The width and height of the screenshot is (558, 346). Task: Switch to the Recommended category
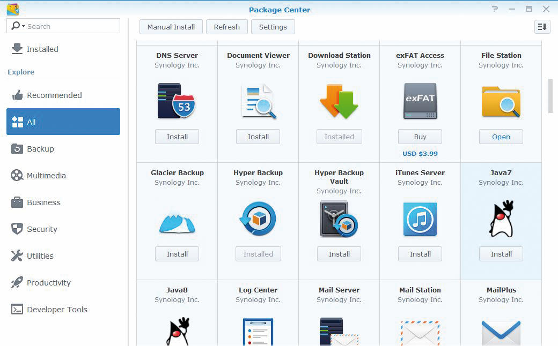click(x=63, y=95)
